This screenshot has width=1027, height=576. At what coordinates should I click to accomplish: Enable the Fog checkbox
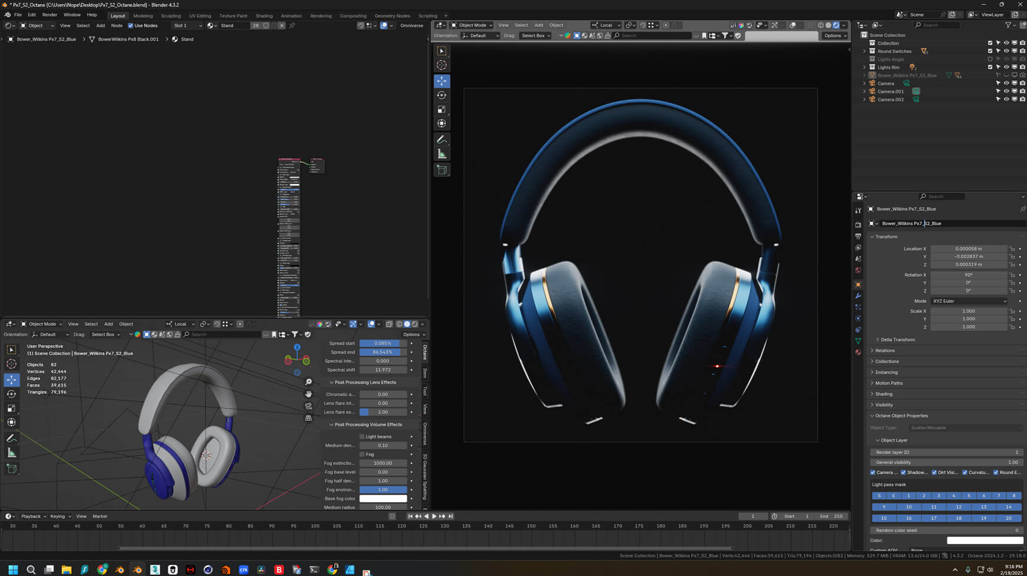pos(362,454)
